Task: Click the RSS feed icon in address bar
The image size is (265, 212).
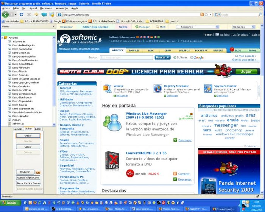Action: pos(202,15)
